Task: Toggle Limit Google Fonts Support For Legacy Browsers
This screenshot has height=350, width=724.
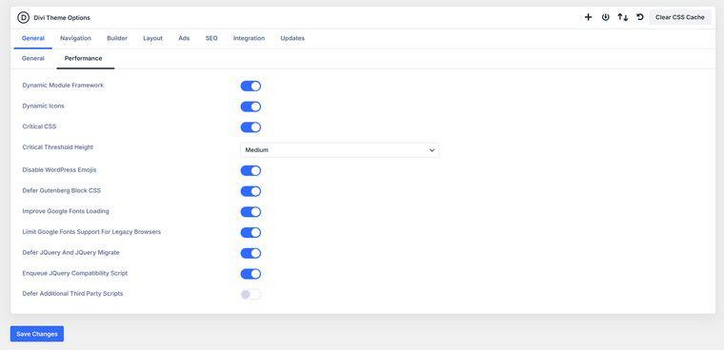Action: [251, 232]
